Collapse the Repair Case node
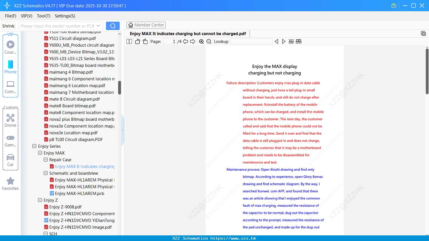429x241 pixels. [x=46, y=160]
